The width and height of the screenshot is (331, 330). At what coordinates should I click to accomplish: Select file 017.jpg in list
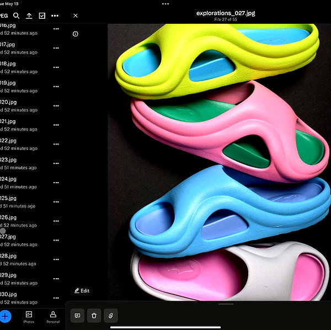(31, 48)
